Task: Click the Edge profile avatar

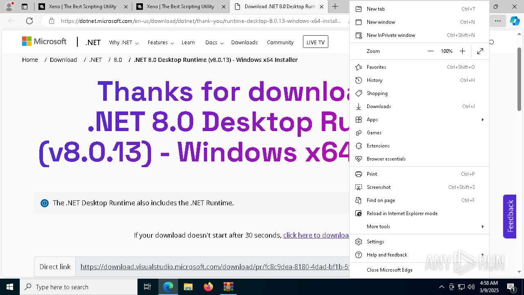Action: coord(9,7)
